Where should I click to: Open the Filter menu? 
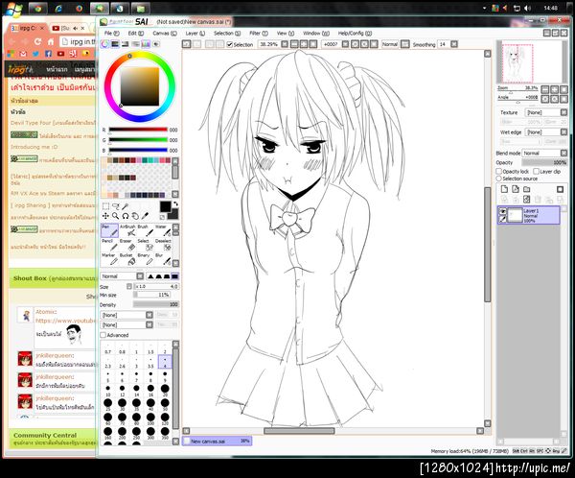click(x=259, y=33)
